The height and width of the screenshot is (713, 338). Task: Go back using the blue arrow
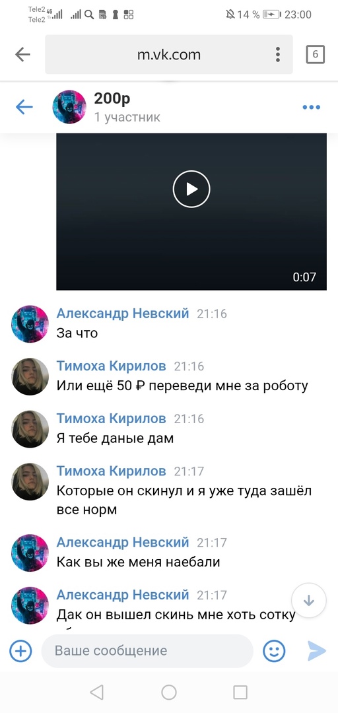point(24,108)
